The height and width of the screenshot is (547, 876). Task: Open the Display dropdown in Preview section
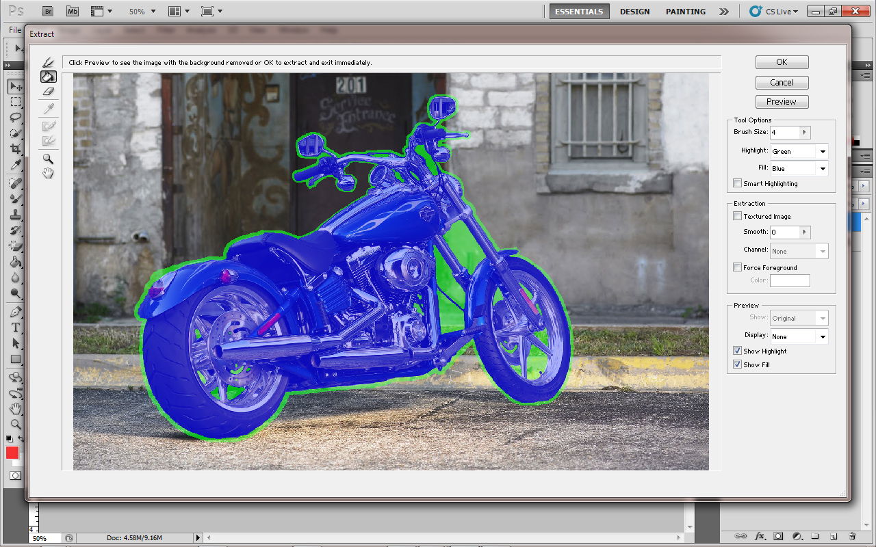pyautogui.click(x=799, y=336)
